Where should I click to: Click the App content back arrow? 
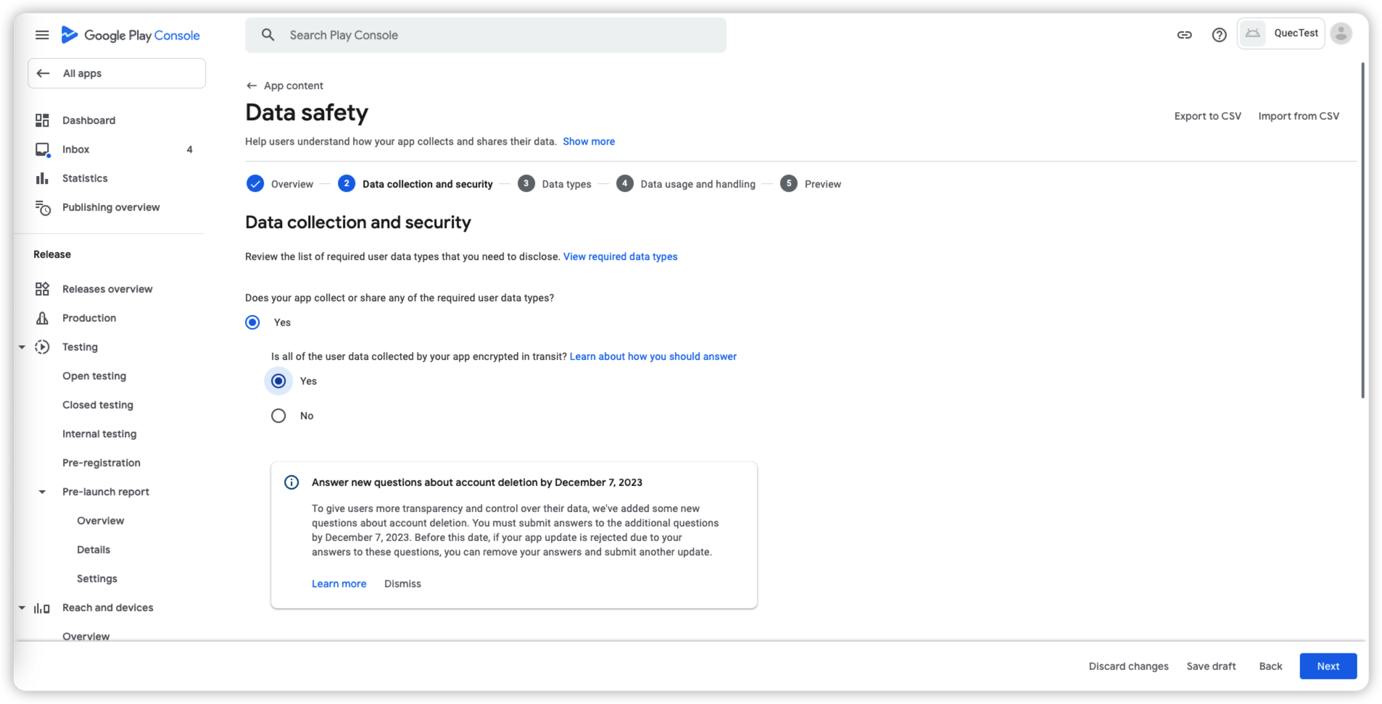click(x=252, y=85)
